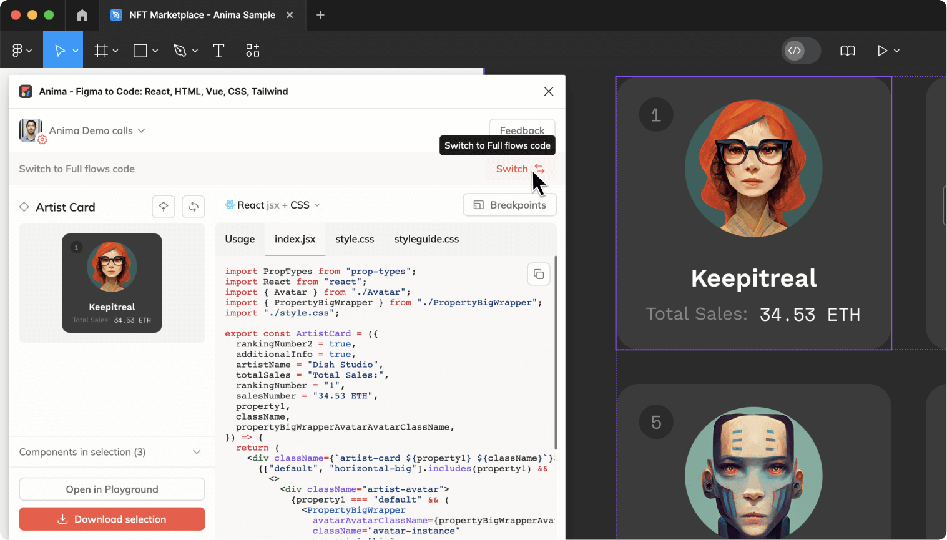Close the NFT Marketplace tab
The width and height of the screenshot is (947, 540).
click(290, 15)
